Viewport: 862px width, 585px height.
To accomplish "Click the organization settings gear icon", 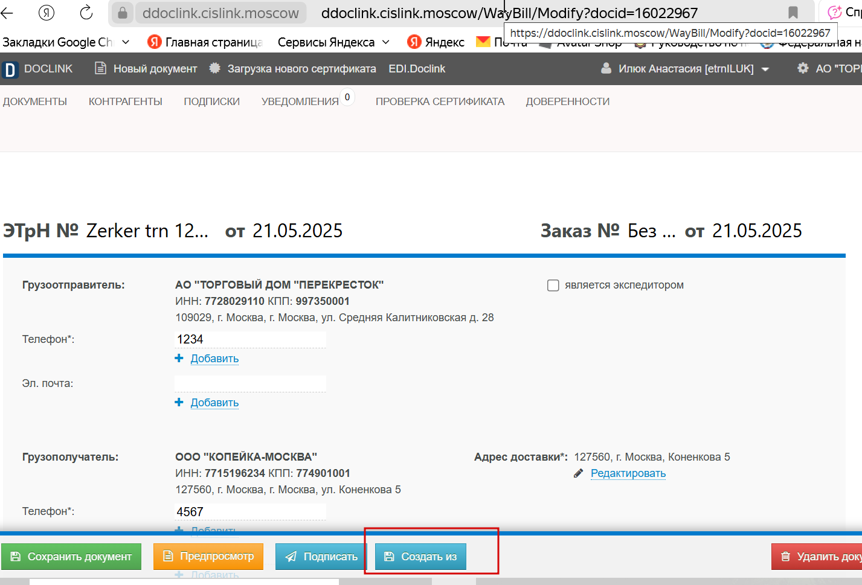I will click(803, 68).
